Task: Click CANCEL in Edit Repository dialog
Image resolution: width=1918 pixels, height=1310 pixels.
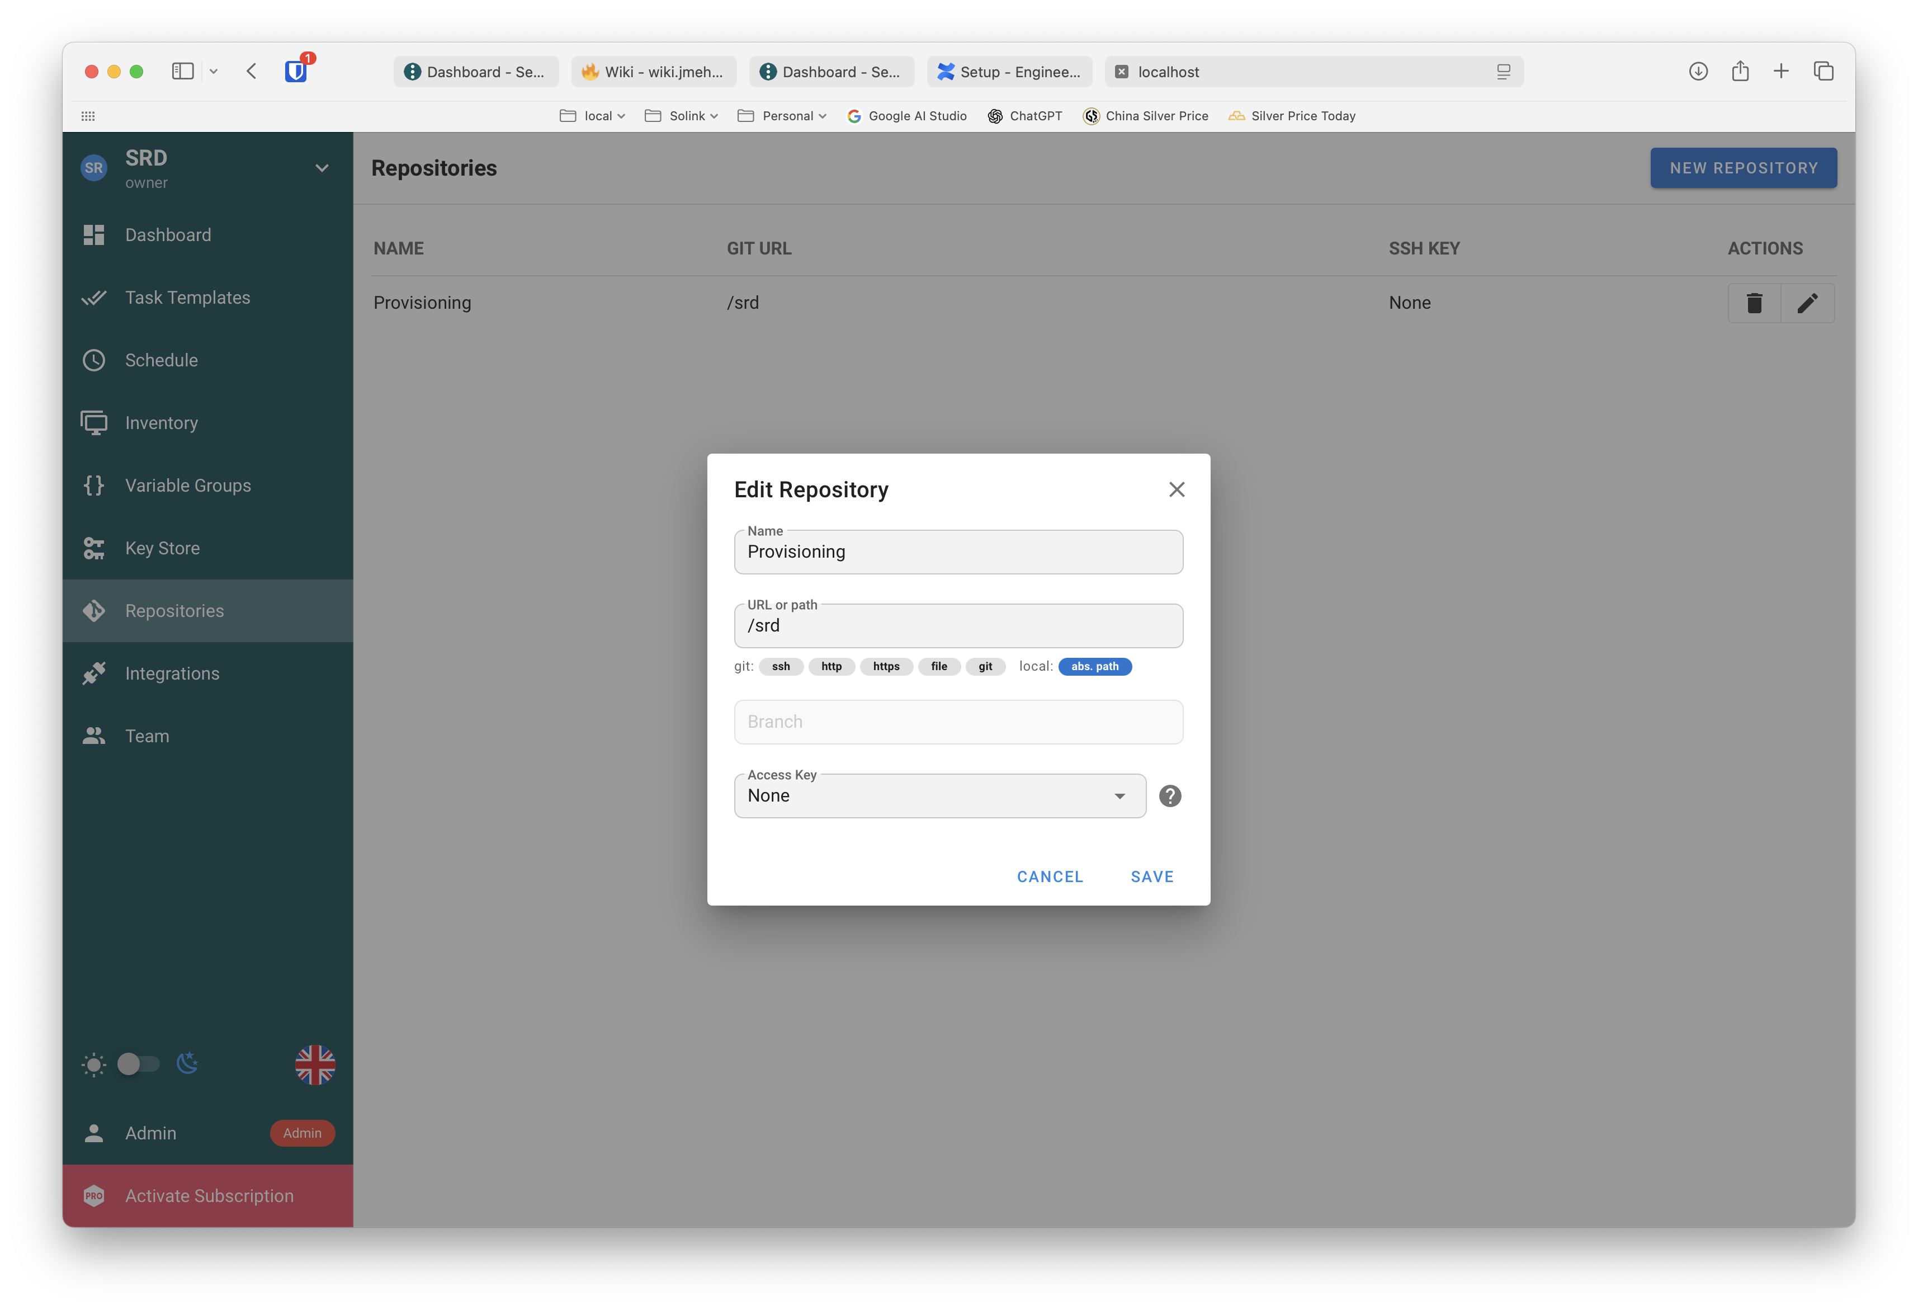Action: coord(1049,877)
